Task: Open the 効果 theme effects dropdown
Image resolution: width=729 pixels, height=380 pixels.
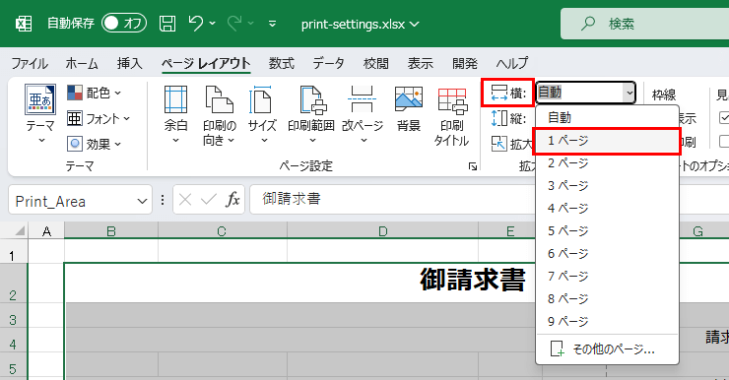Action: [95, 144]
